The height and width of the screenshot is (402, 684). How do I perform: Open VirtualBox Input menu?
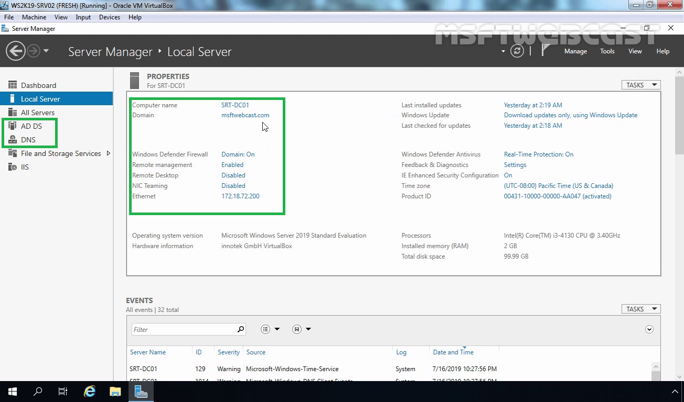click(x=83, y=17)
